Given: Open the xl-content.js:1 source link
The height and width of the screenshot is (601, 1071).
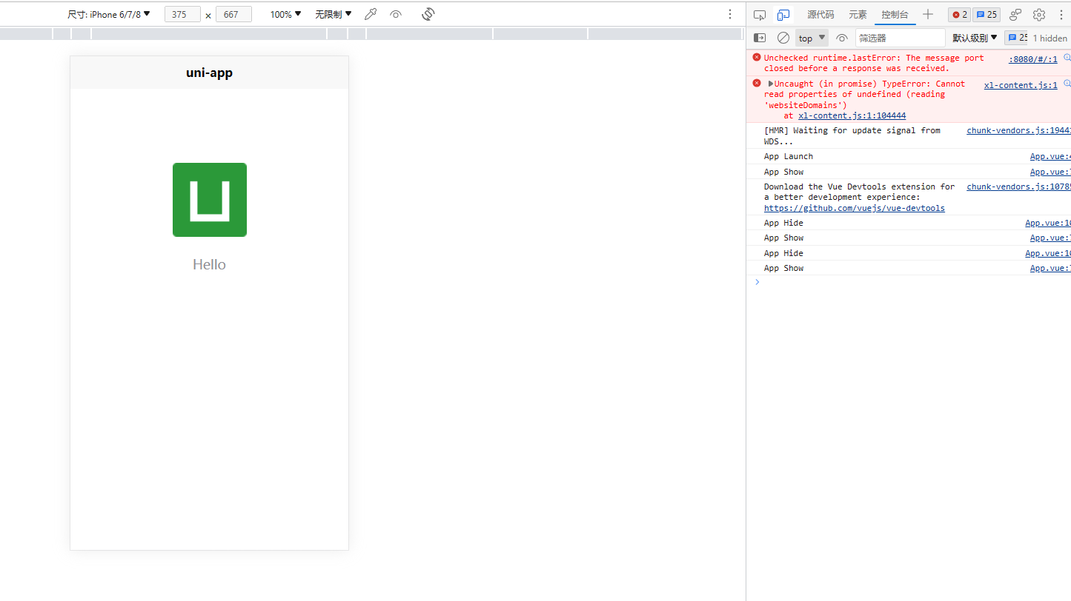Looking at the screenshot, I should coord(1021,85).
